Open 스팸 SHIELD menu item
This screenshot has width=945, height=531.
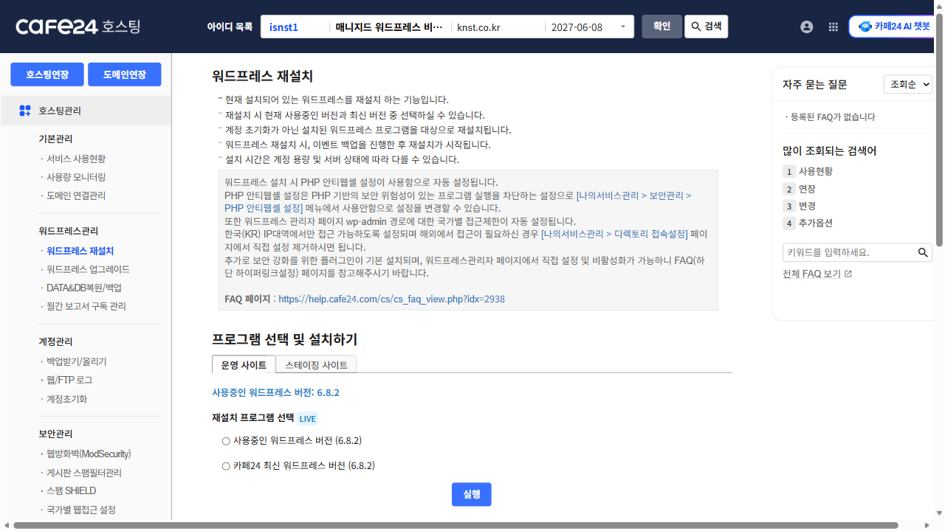(71, 490)
